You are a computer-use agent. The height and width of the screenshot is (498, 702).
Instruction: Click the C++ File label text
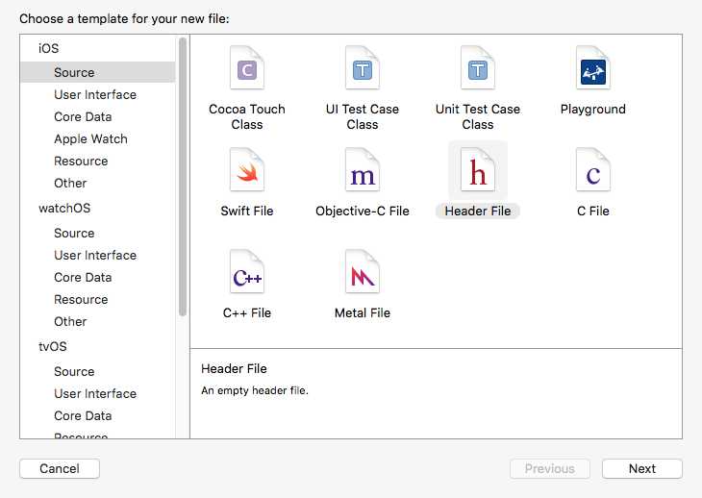(x=247, y=312)
